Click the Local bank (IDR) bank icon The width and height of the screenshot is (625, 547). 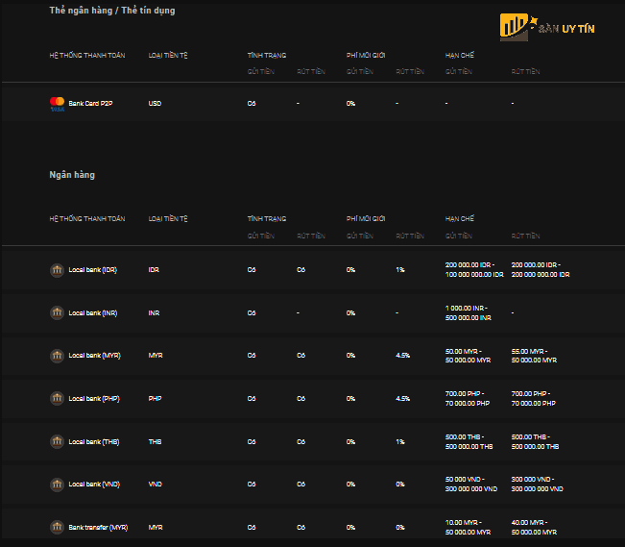point(57,270)
